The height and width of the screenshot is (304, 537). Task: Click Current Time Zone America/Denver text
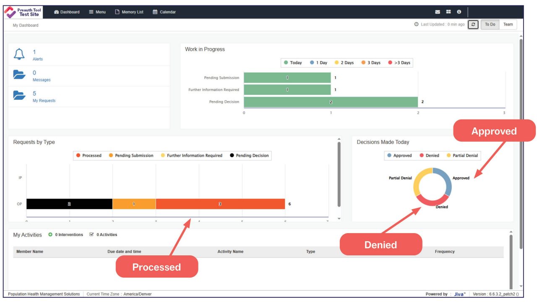pyautogui.click(x=119, y=294)
